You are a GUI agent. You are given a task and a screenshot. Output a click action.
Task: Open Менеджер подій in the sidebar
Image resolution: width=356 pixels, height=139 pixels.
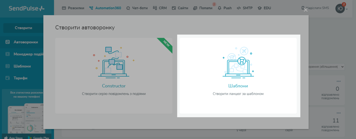tap(28, 54)
